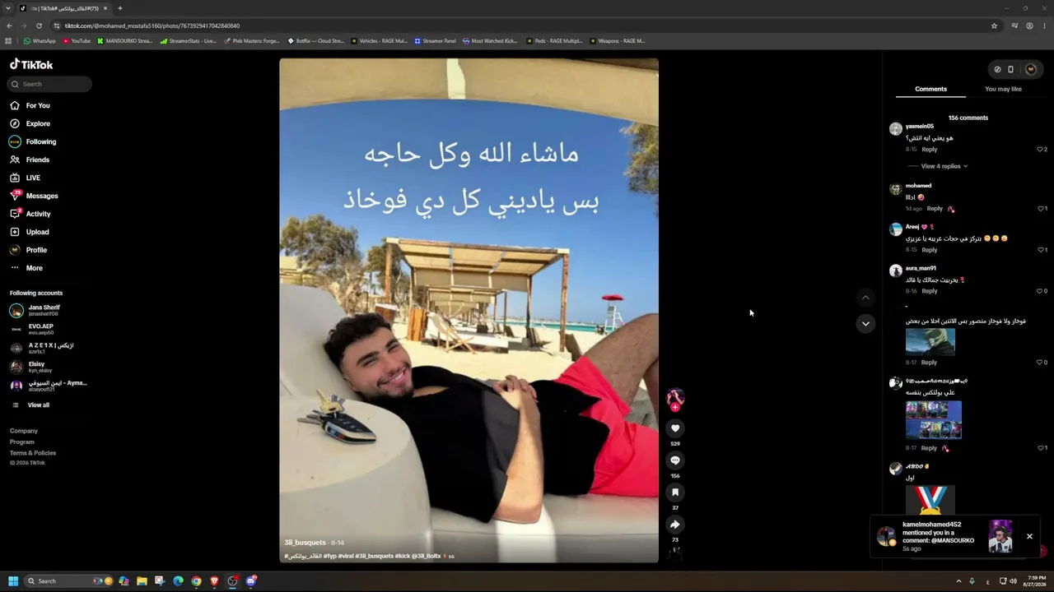Open Profile from the sidebar
Viewport: 1054px width, 592px height.
[29, 250]
